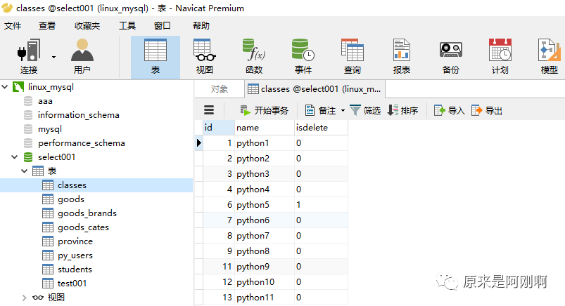
Task: Open the View (视图) toolbar icon
Action: [x=205, y=56]
